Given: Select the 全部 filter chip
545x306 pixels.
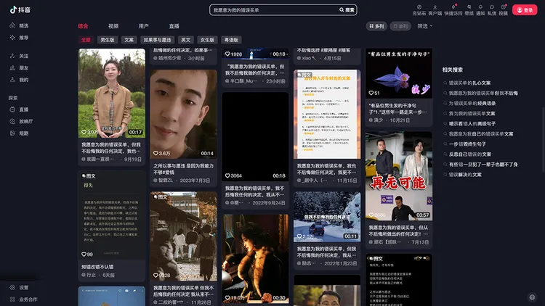Looking at the screenshot, I should (x=86, y=40).
